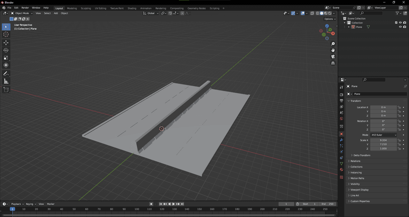Switch to the Shading workspace tab
Image resolution: width=409 pixels, height=217 pixels.
pyautogui.click(x=132, y=8)
